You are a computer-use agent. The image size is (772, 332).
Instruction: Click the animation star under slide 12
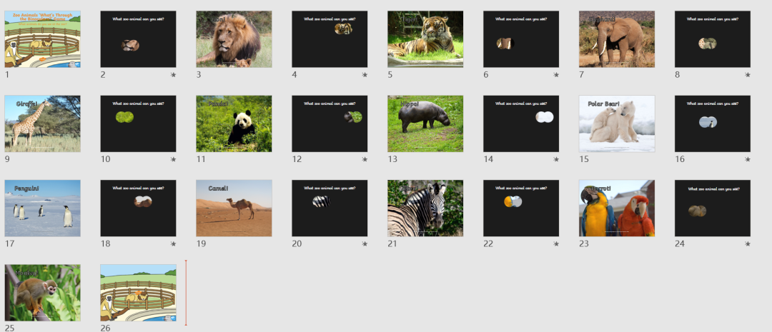pos(365,159)
